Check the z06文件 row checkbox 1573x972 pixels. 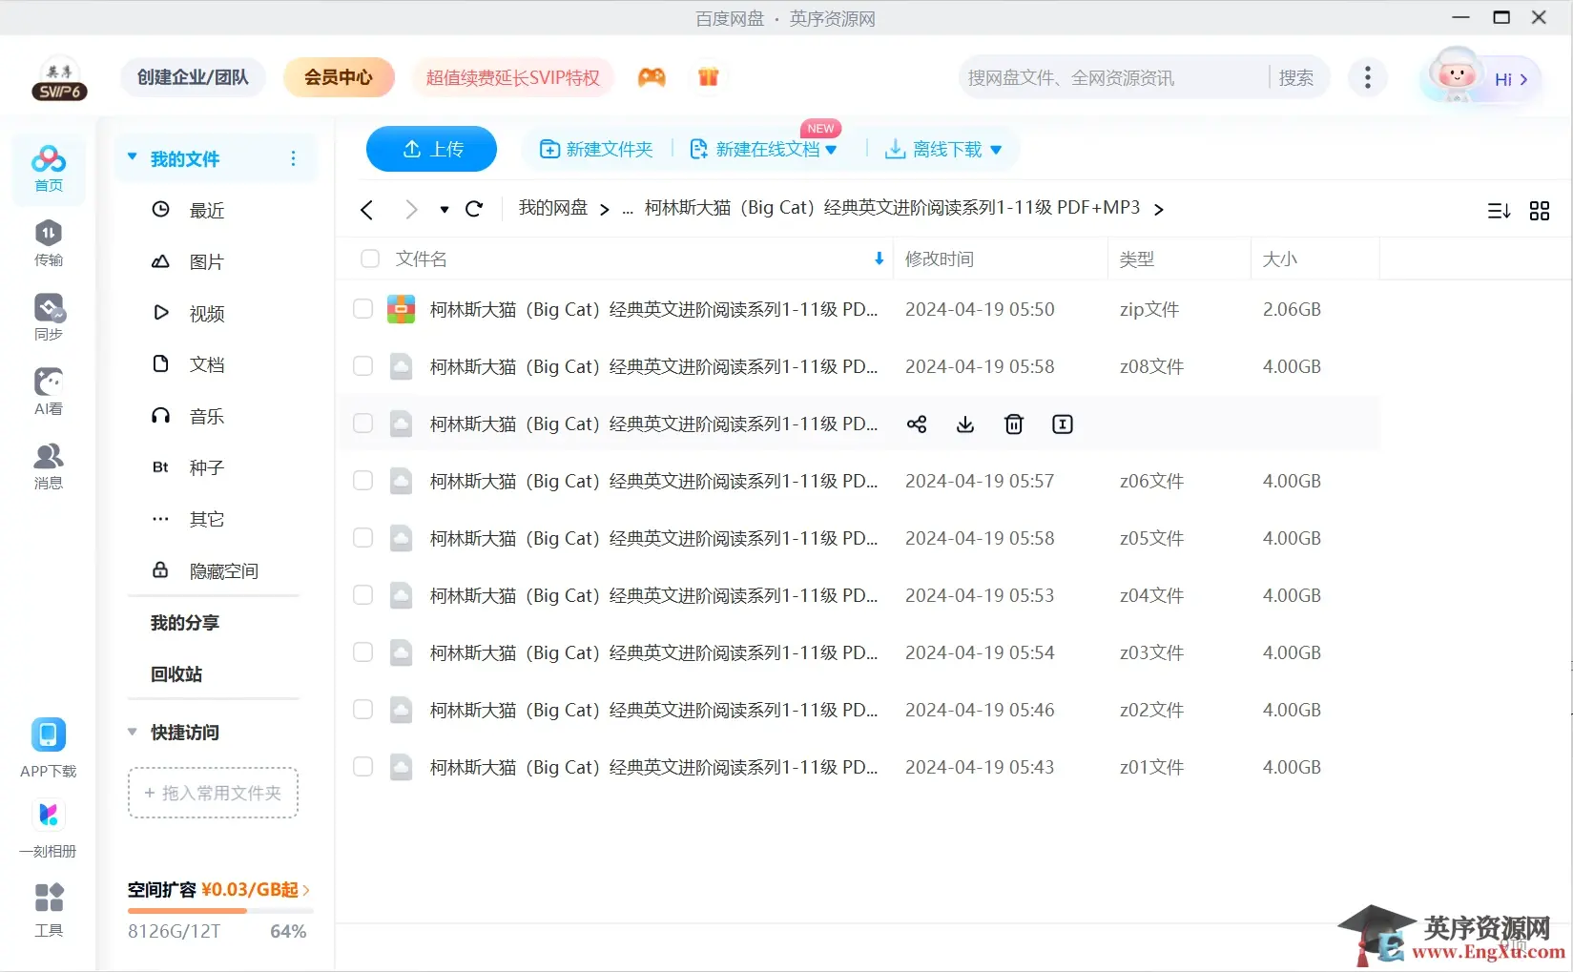pos(362,481)
